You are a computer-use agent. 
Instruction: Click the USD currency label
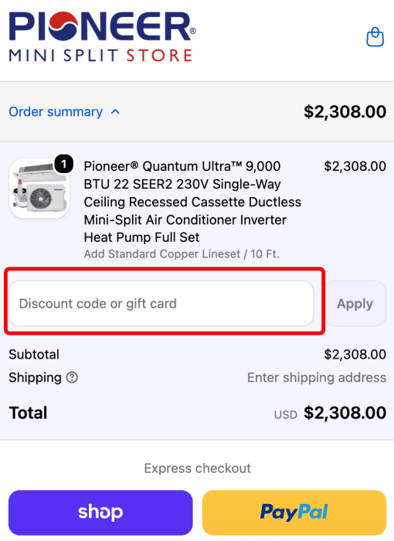(286, 414)
